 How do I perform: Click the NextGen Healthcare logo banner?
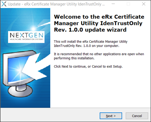26,37
